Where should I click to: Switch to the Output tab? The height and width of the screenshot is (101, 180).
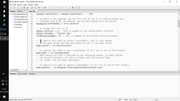(13, 74)
